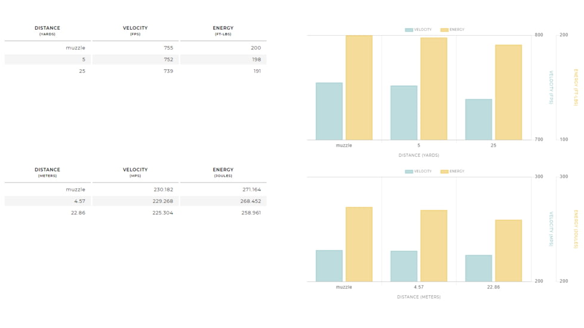
Task: Toggle Energy legend in the yards chart
Action: (452, 30)
